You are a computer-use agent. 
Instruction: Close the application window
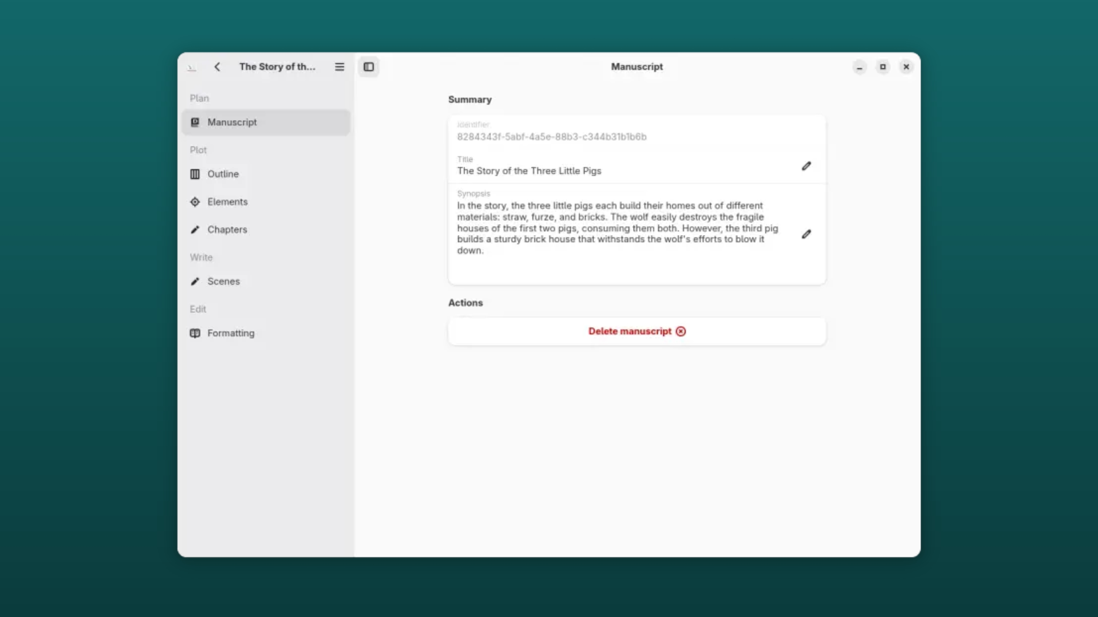[x=906, y=67]
